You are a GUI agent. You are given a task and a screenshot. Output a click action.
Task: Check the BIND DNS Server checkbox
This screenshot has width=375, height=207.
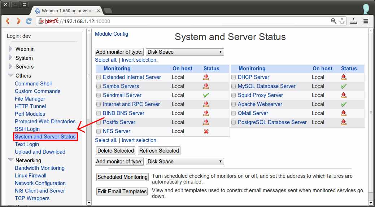tap(99, 113)
